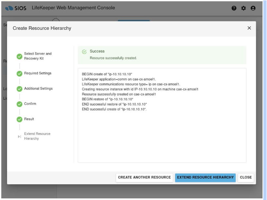This screenshot has width=267, height=200.
Task: Click the green check beside Confirm
Action: [19, 104]
